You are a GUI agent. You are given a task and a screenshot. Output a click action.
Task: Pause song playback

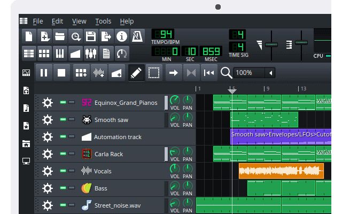(x=44, y=73)
